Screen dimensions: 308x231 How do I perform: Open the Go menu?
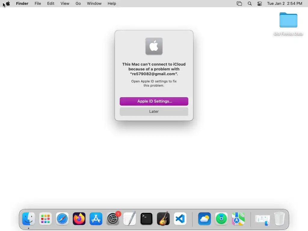[78, 4]
